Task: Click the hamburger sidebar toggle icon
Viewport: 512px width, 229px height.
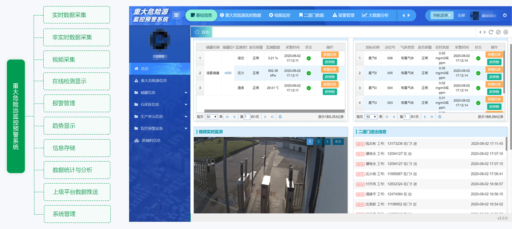Action: (176, 15)
